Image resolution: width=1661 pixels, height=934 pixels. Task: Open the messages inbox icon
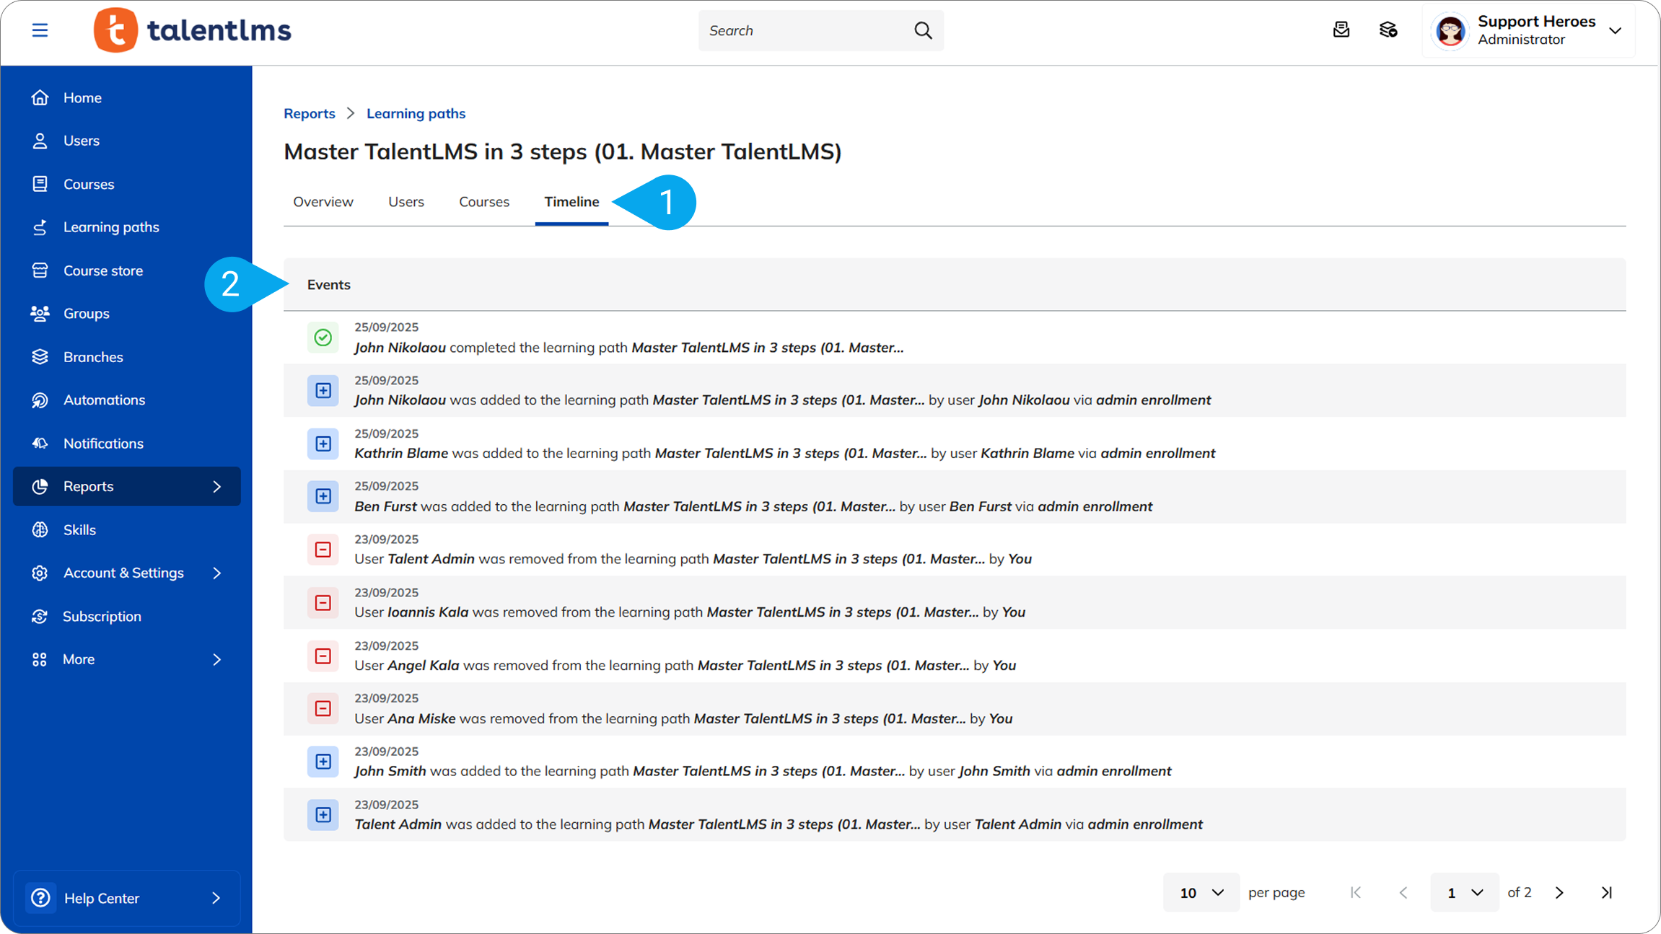[1341, 30]
